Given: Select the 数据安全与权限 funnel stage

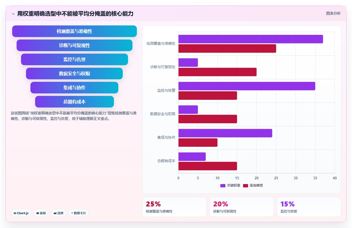Looking at the screenshot, I should [x=74, y=74].
